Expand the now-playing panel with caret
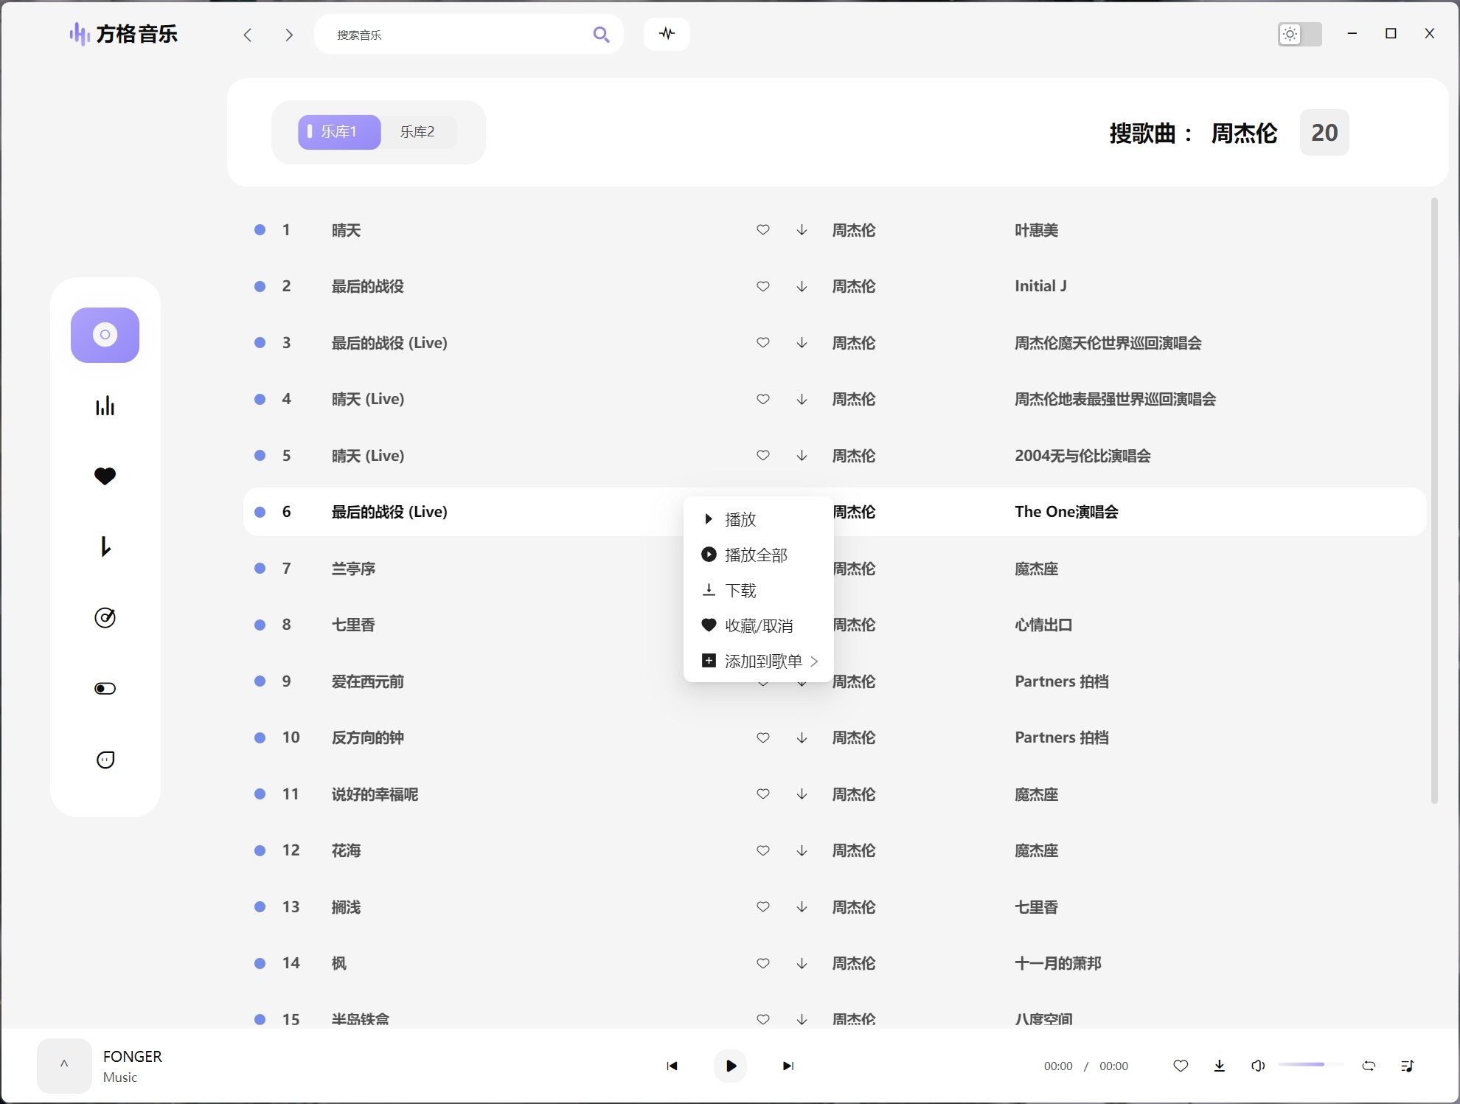Viewport: 1460px width, 1104px height. (x=64, y=1065)
